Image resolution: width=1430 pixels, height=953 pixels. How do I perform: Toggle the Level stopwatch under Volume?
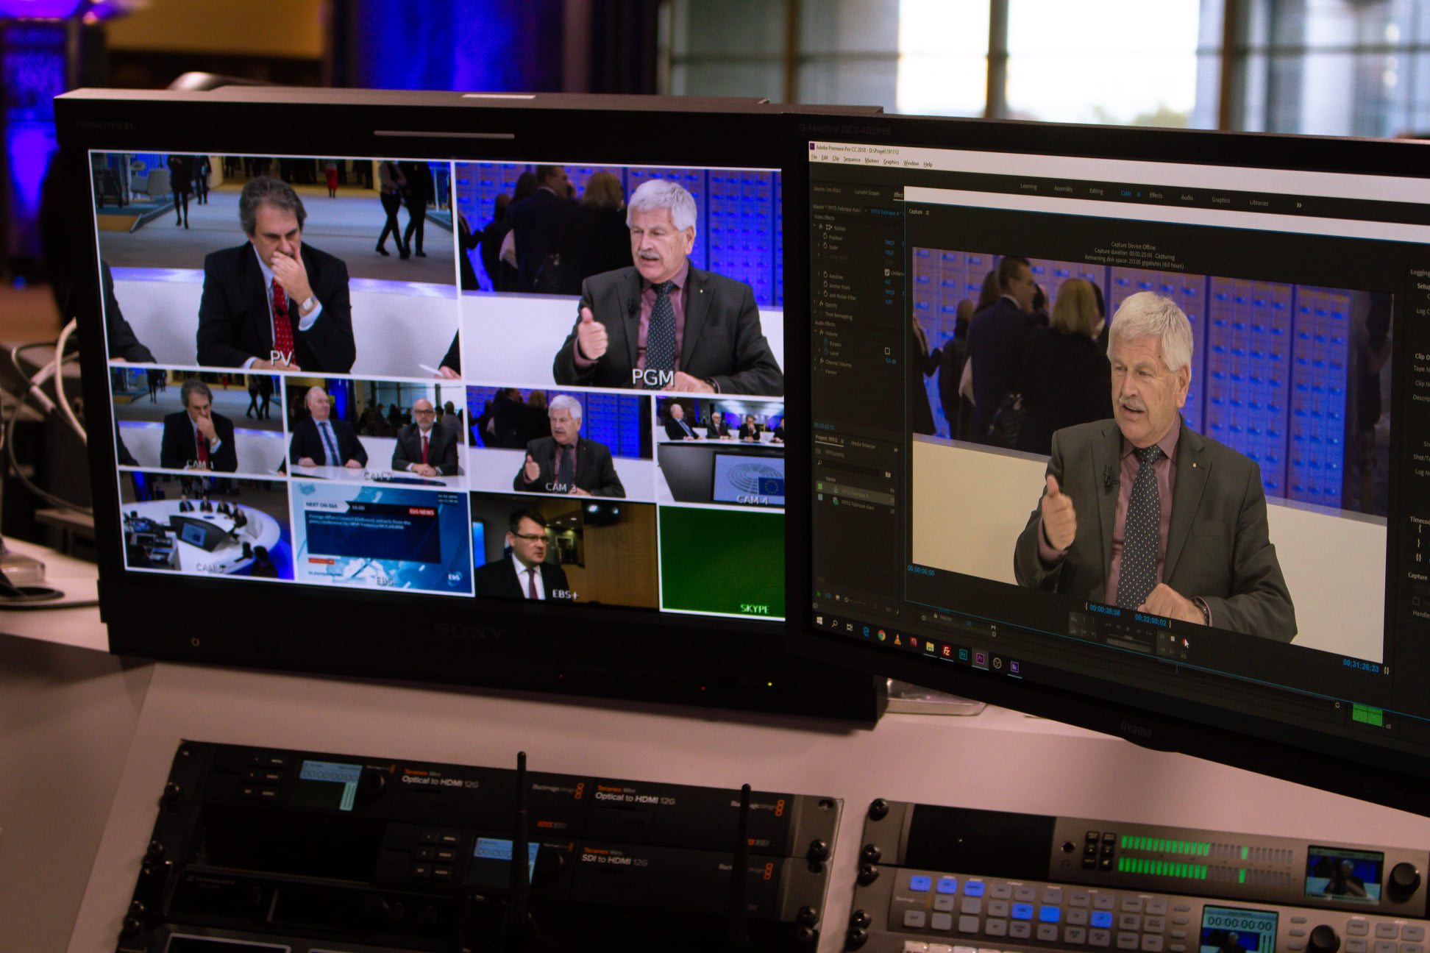point(826,351)
